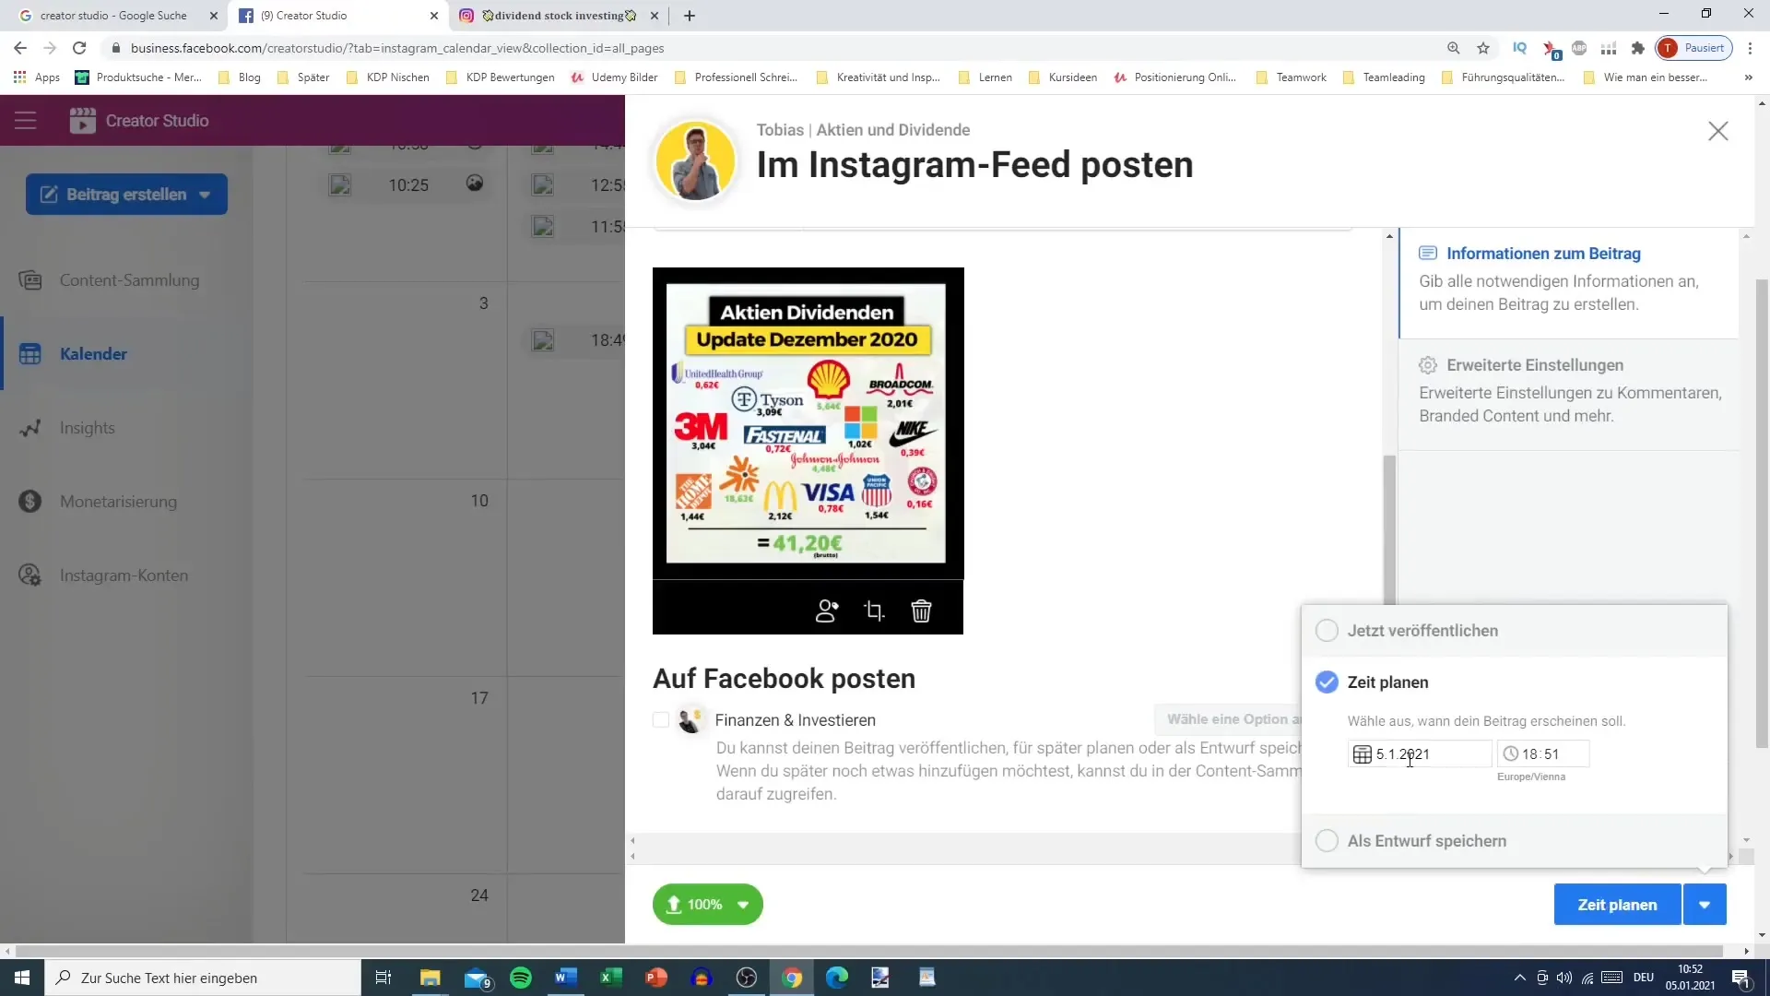Click the horizontal scrollbar at bottom
1770x996 pixels.
coord(868,951)
